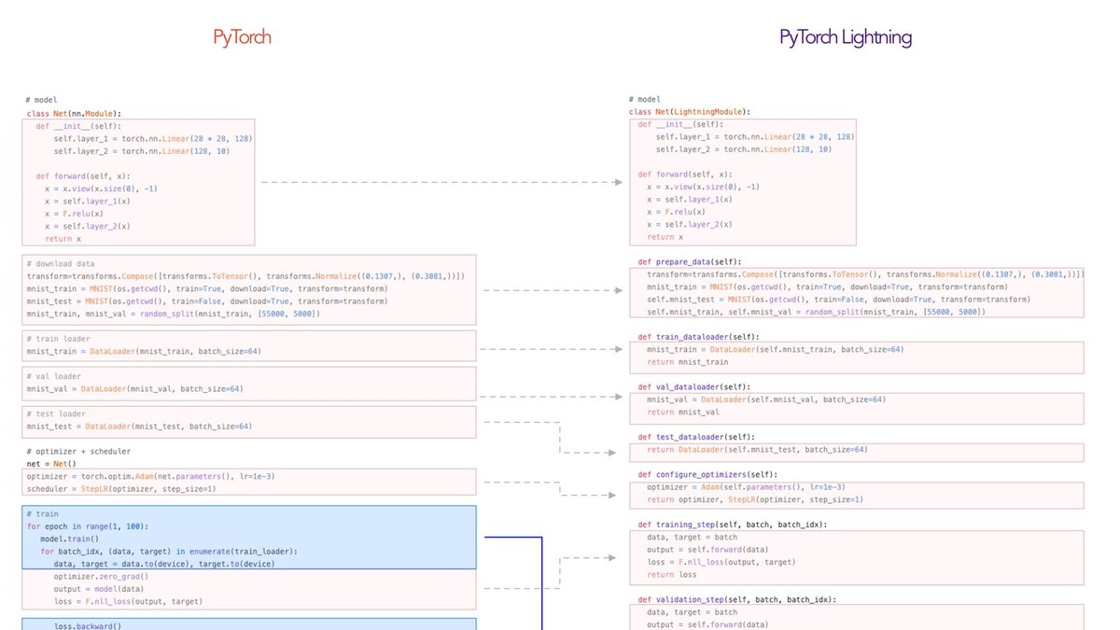Image resolution: width=1120 pixels, height=630 pixels.
Task: Click the 'model.train()' line
Action: 69,539
